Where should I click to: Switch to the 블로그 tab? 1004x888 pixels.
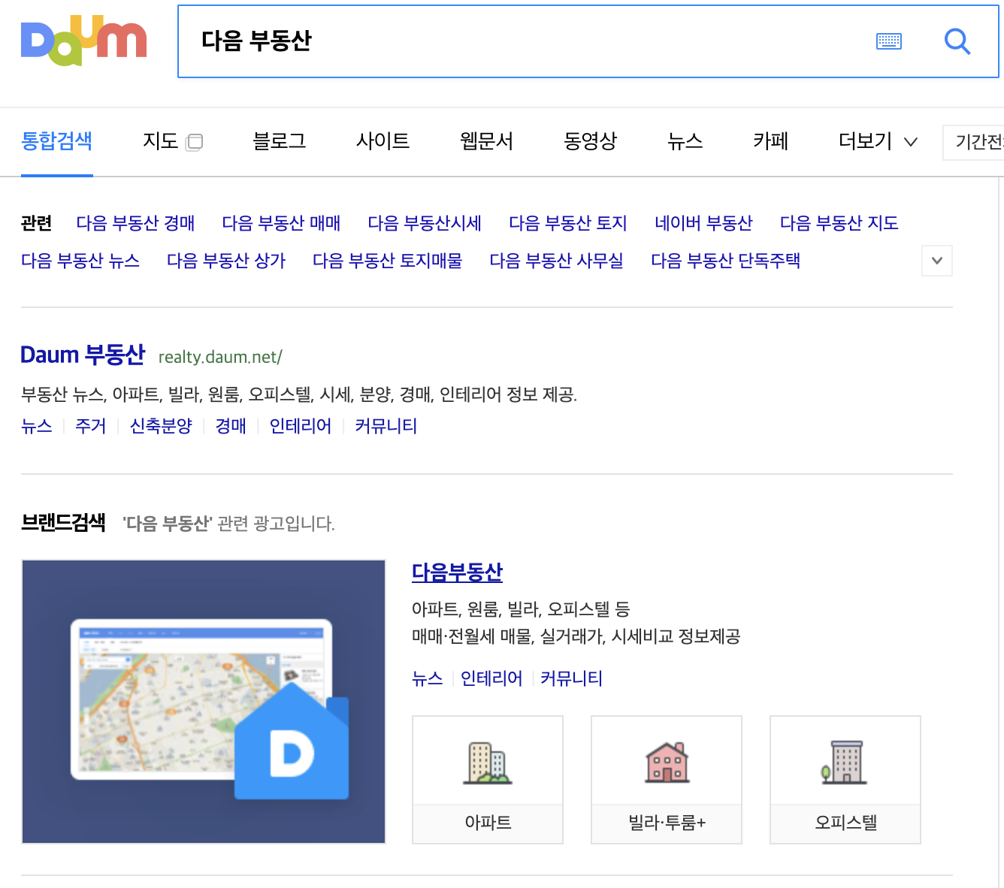tap(280, 141)
